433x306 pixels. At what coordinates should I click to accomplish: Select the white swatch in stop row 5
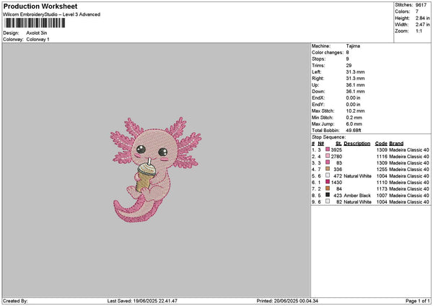click(x=328, y=175)
